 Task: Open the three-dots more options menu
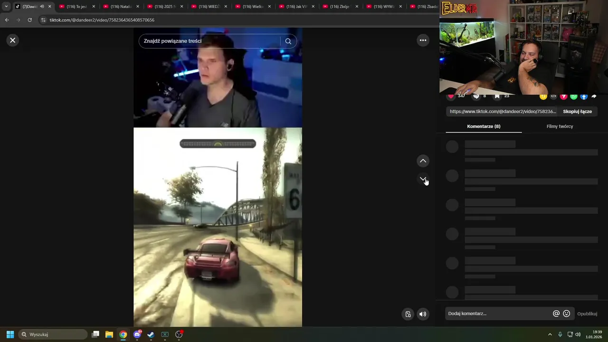pos(423,40)
